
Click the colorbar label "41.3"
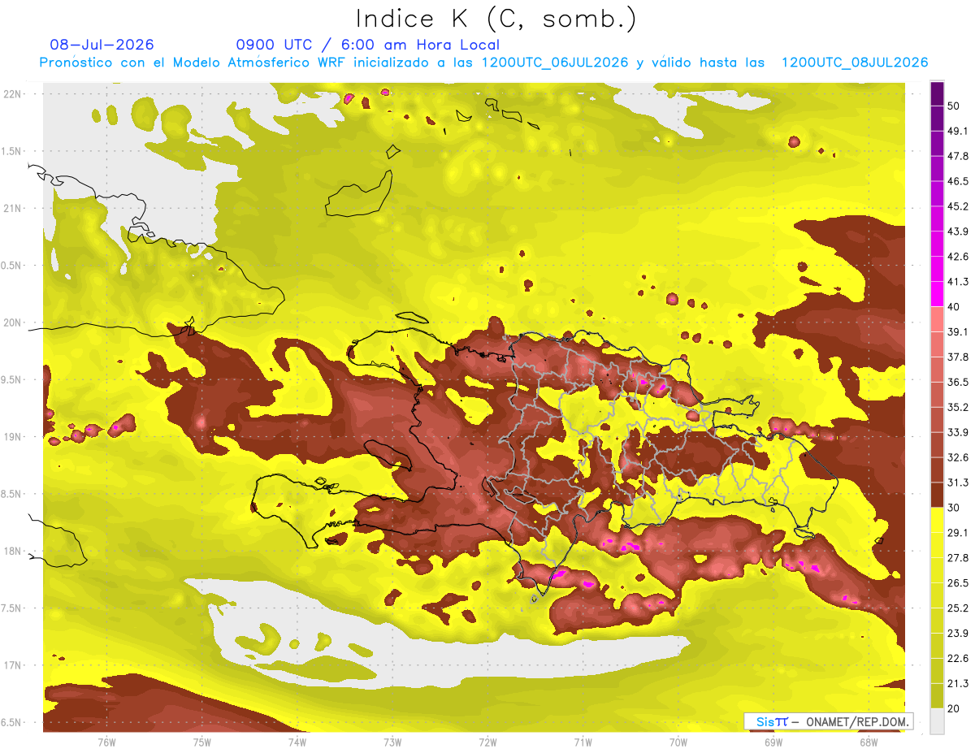[x=957, y=282]
